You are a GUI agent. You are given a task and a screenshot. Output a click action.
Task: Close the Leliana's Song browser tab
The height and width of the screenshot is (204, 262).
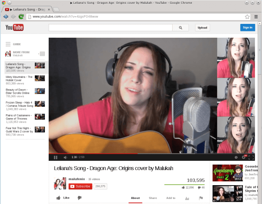(x=49, y=10)
